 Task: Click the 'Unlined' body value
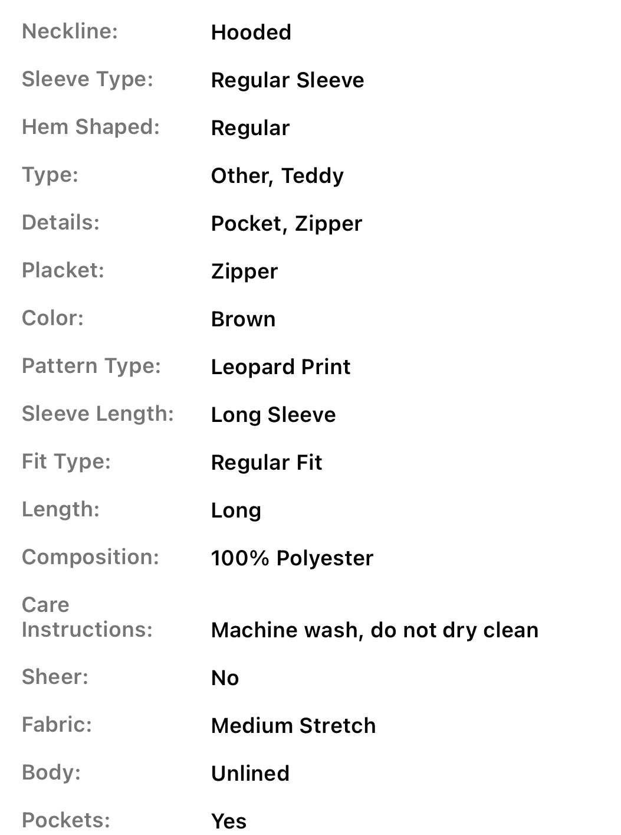(x=250, y=774)
